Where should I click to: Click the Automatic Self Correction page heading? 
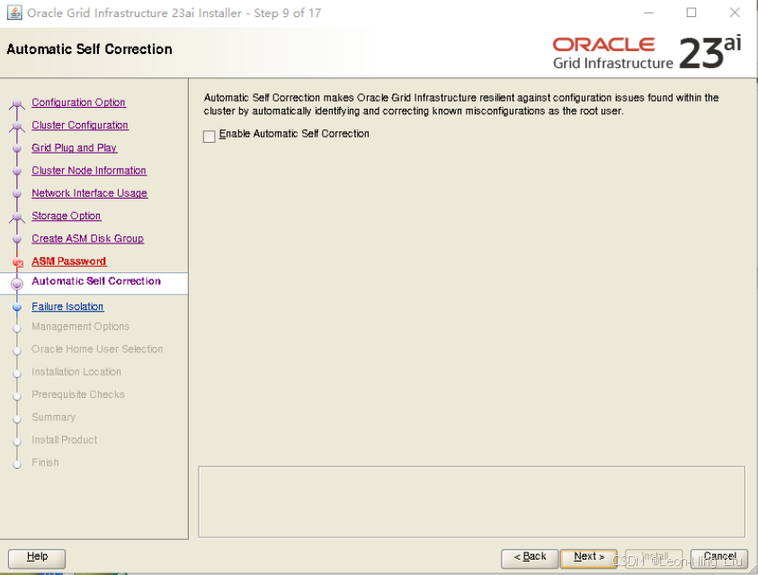tap(89, 49)
